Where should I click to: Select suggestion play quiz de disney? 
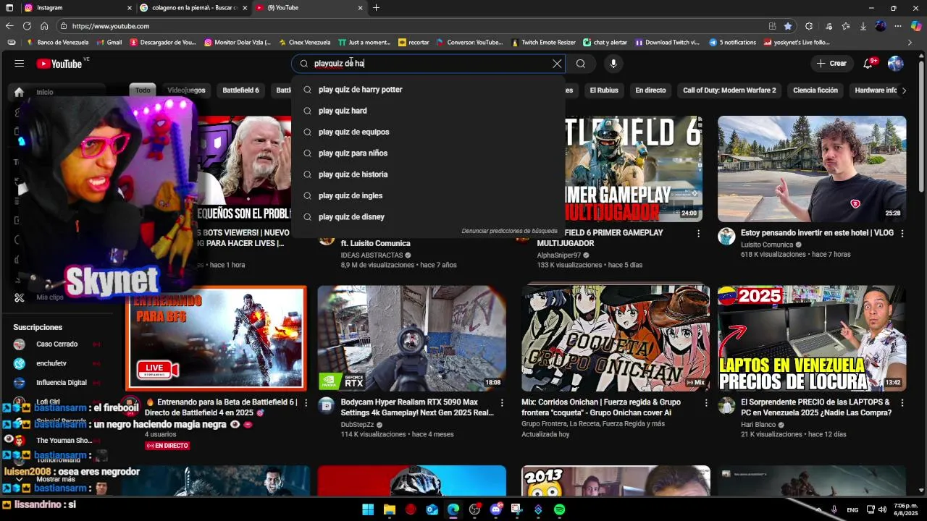428,217
